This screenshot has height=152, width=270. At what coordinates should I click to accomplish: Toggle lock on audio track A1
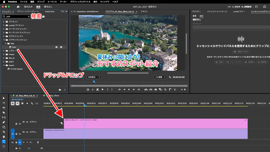[x=16, y=142]
